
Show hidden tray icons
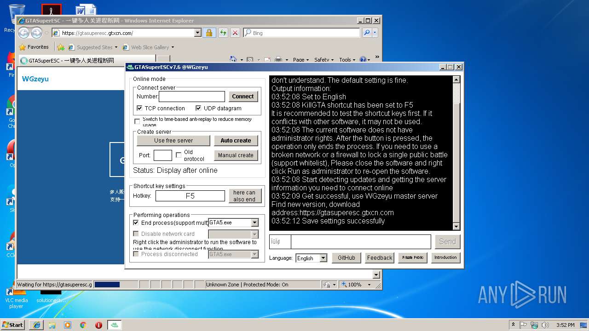click(x=513, y=325)
